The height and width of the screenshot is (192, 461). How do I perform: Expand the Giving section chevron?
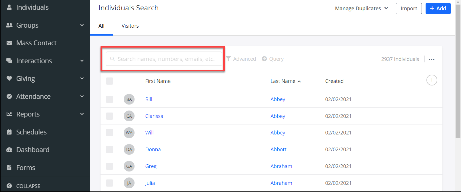tap(82, 79)
